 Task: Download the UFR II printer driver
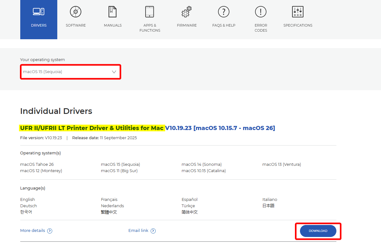[318, 231]
